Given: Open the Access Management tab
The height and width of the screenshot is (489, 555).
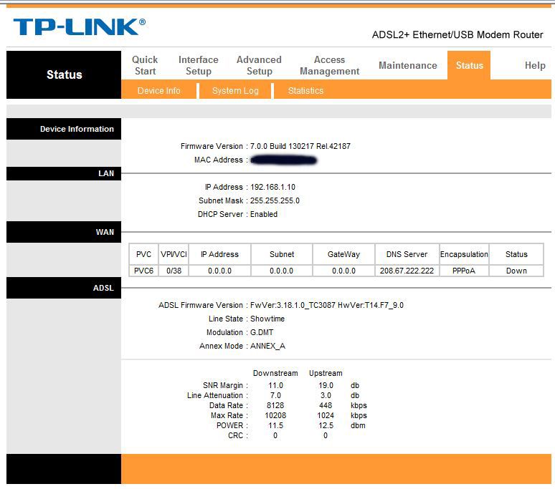Looking at the screenshot, I should (330, 65).
